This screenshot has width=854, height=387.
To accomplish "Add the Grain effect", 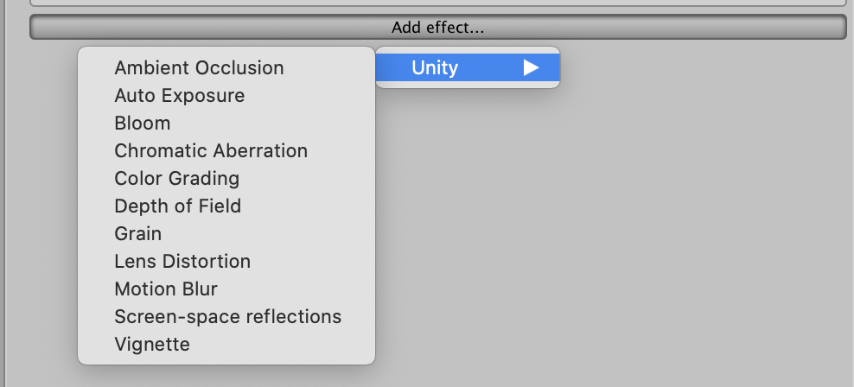I will pos(138,233).
